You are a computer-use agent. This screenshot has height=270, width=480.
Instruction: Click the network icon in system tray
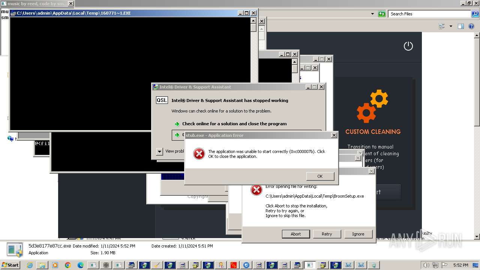coord(435,265)
